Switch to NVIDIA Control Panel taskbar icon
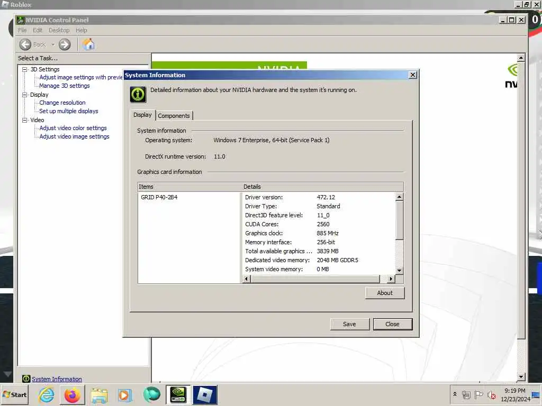Image resolution: width=542 pixels, height=406 pixels. point(178,394)
